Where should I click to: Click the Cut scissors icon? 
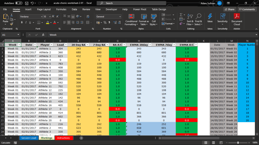point(11,15)
